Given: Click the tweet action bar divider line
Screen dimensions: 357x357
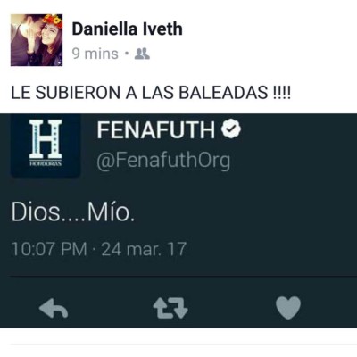Looking at the screenshot, I should pos(184,277).
